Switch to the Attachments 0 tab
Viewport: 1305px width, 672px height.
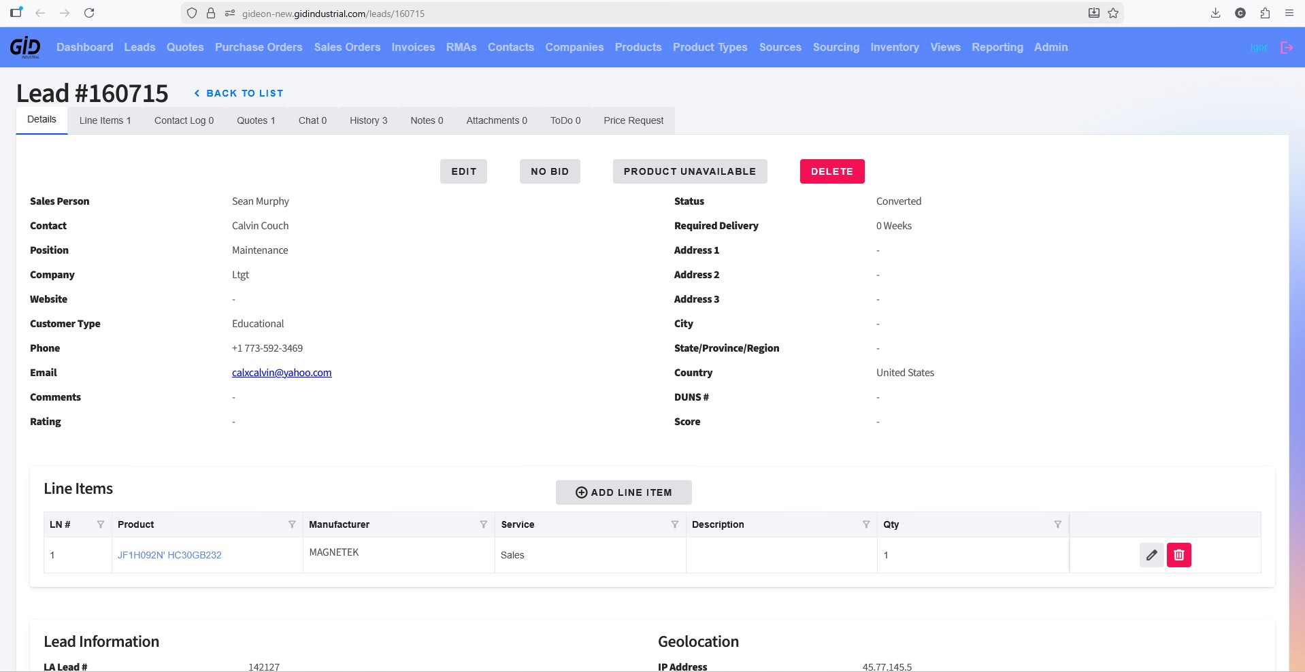click(497, 120)
